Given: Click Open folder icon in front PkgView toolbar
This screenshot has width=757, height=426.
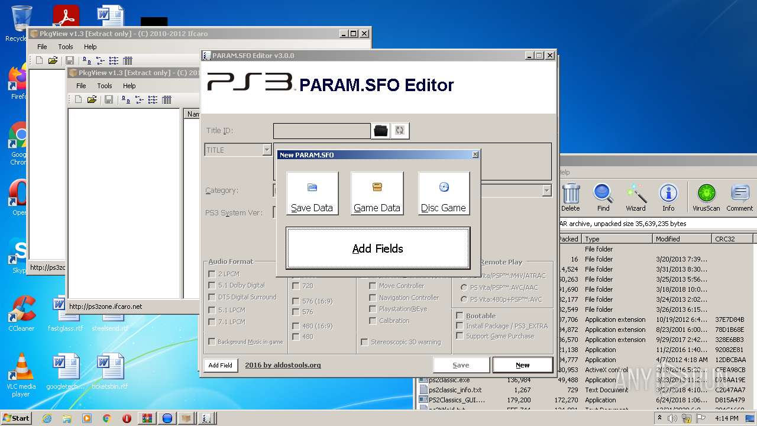Looking at the screenshot, I should 92,99.
